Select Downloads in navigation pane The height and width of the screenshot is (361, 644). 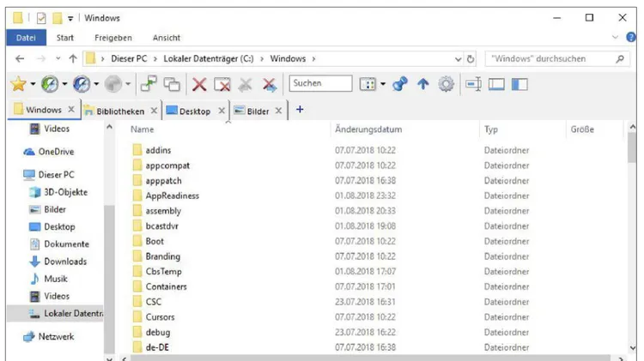tap(65, 262)
